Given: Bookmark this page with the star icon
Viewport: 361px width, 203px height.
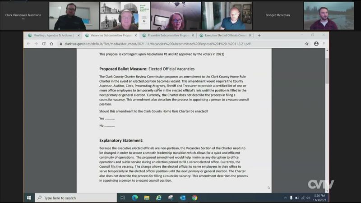Looking at the screenshot, I should tap(307, 44).
